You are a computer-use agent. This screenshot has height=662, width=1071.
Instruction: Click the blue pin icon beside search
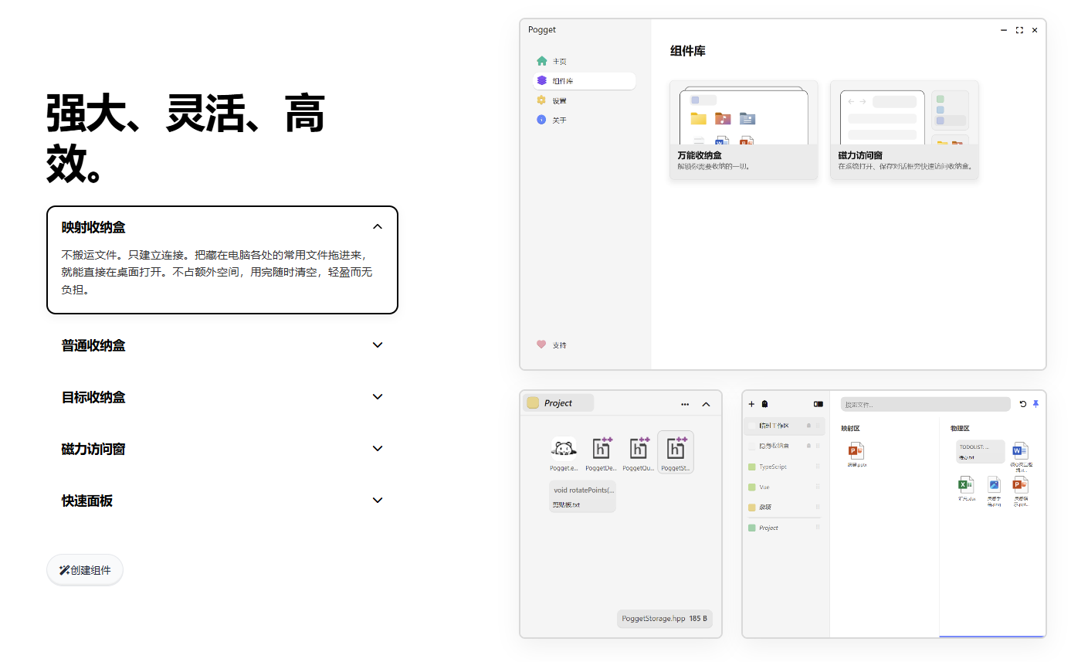(x=1035, y=404)
